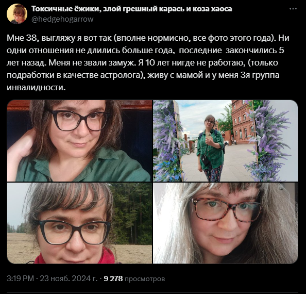Viewport: 306px width, 294px height.
Task: Click the date 23 нояб. 2024 г.
Action: (x=69, y=279)
